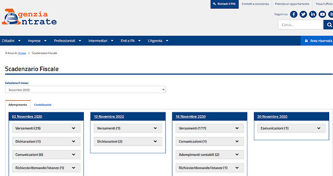The image size is (333, 176).
Task: Open the Intermediari menu
Action: click(101, 41)
